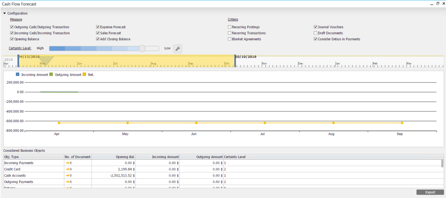Enable the Draft Documents checkbox
The height and width of the screenshot is (198, 446).
(x=315, y=33)
